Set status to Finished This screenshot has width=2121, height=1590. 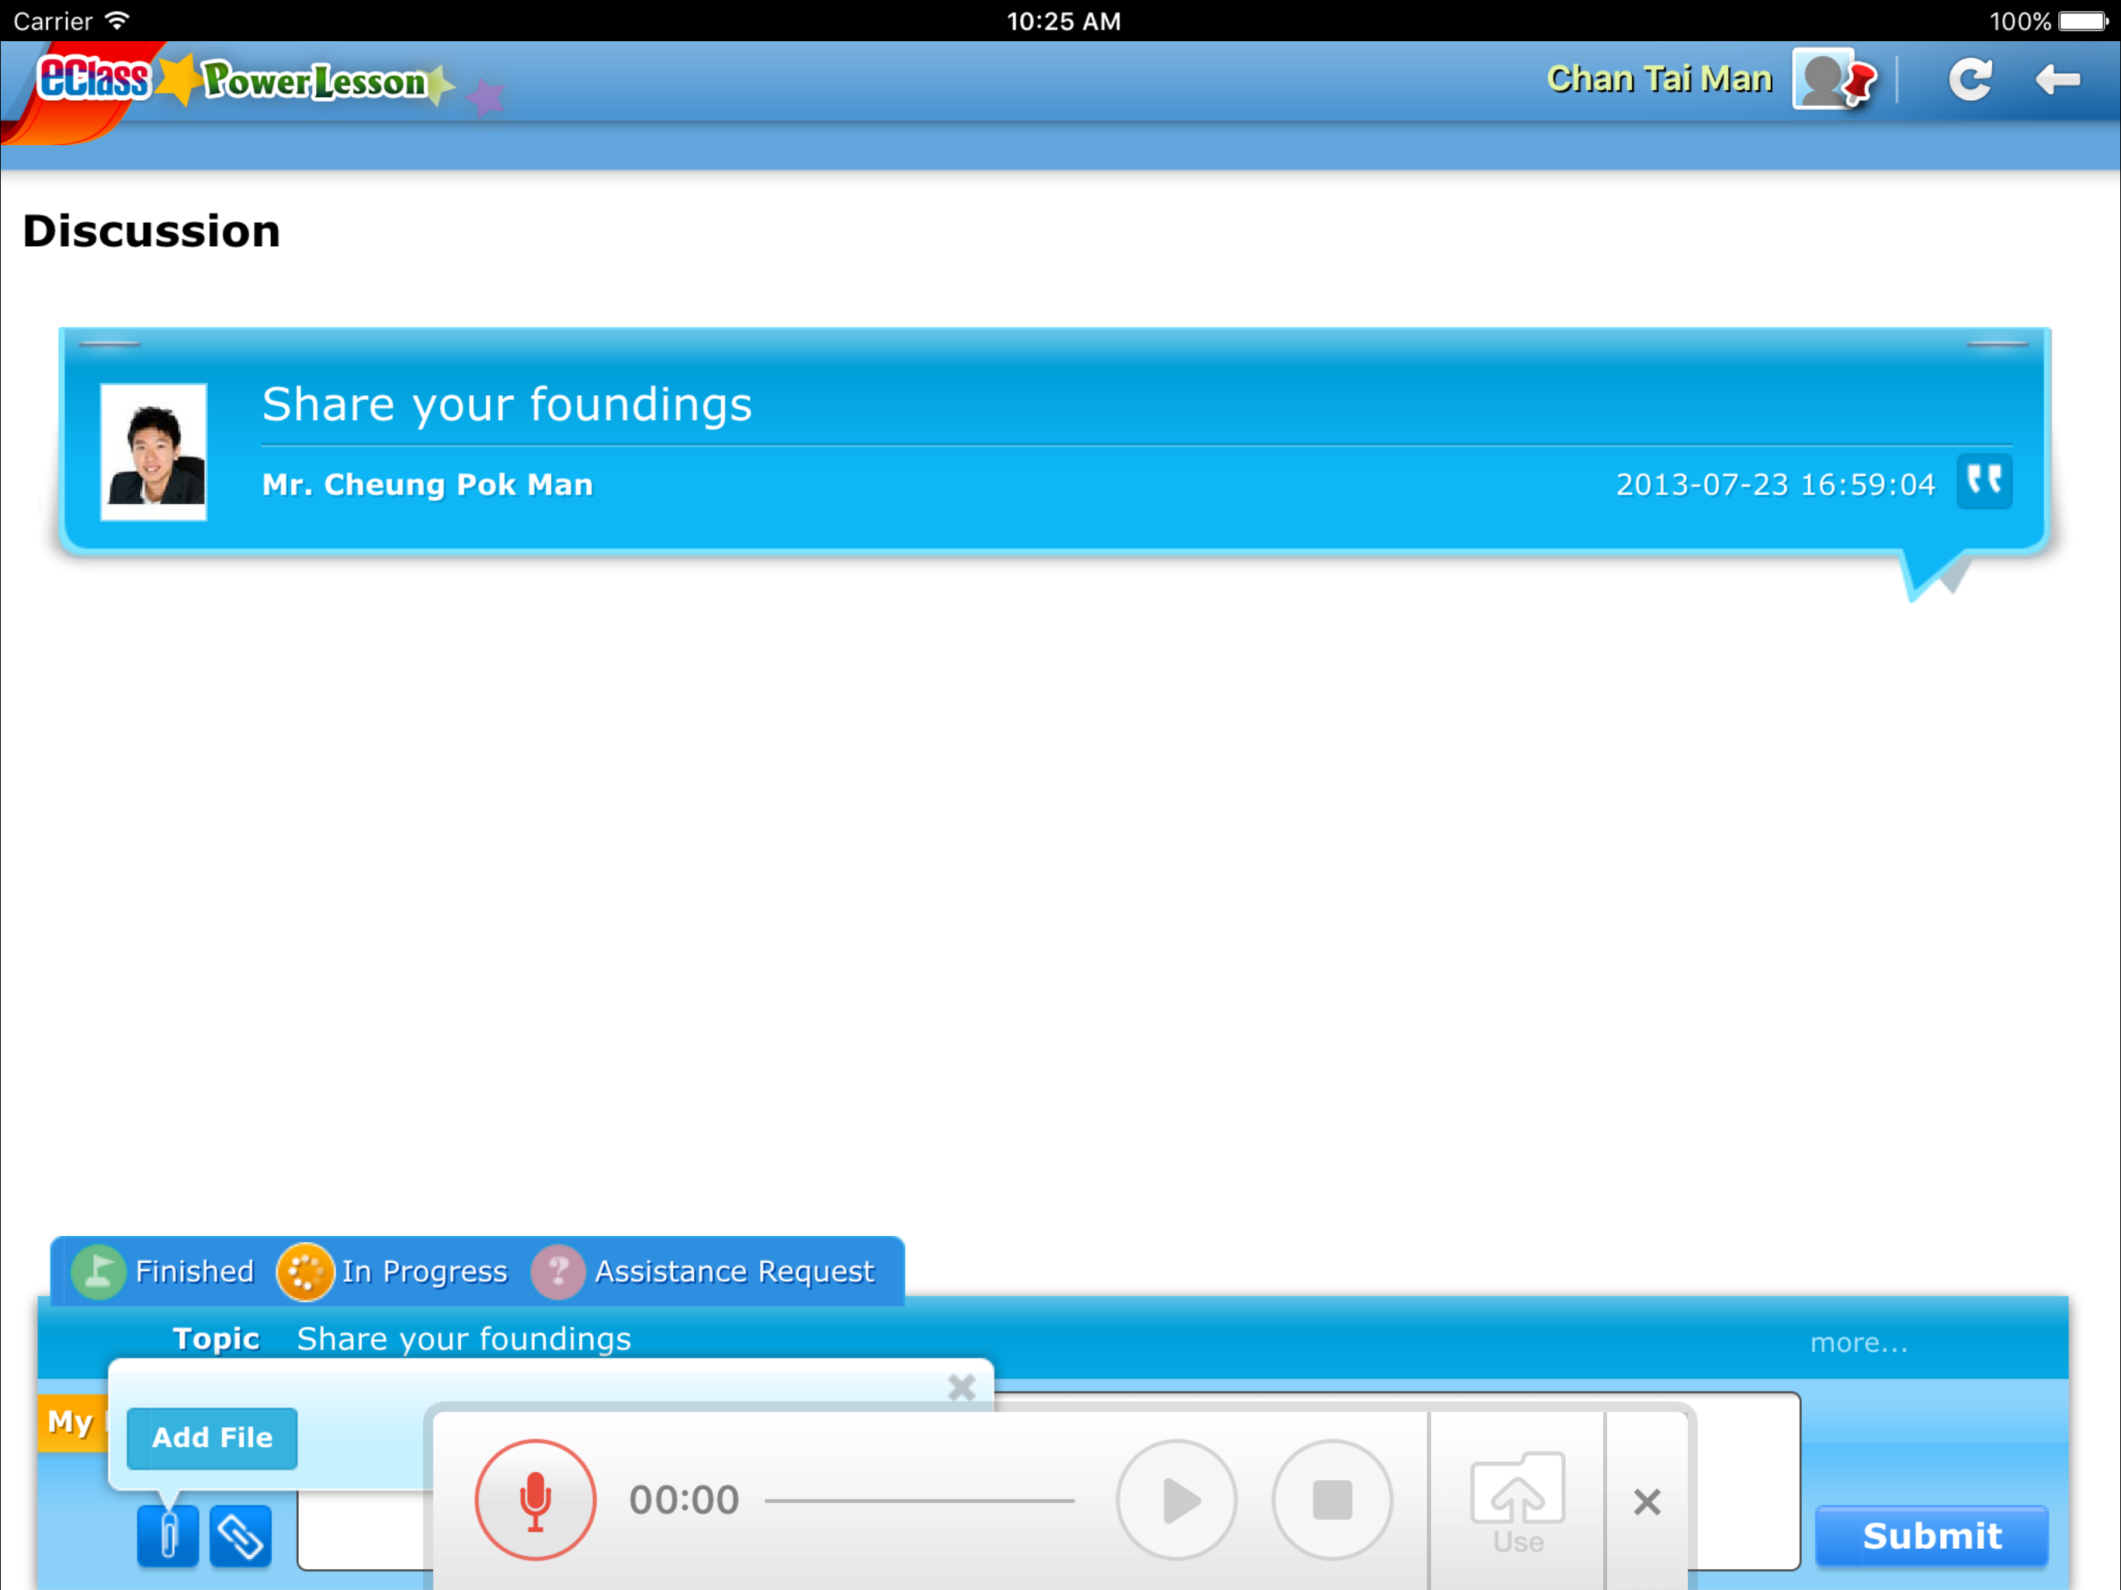coord(163,1272)
